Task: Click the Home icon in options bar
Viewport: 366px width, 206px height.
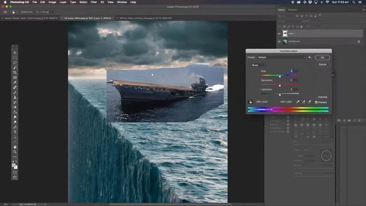Action: click(x=5, y=12)
